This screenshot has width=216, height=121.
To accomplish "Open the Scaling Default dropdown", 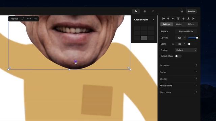I will pos(186,50).
